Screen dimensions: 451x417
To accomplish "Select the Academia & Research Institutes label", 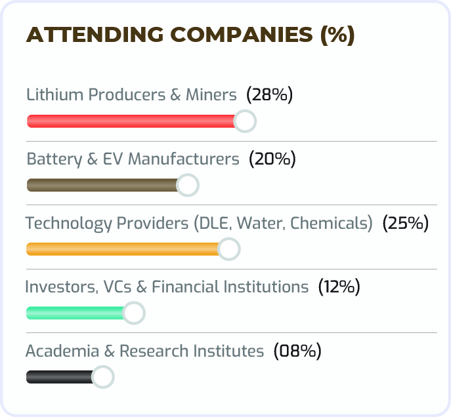I will pyautogui.click(x=144, y=351).
